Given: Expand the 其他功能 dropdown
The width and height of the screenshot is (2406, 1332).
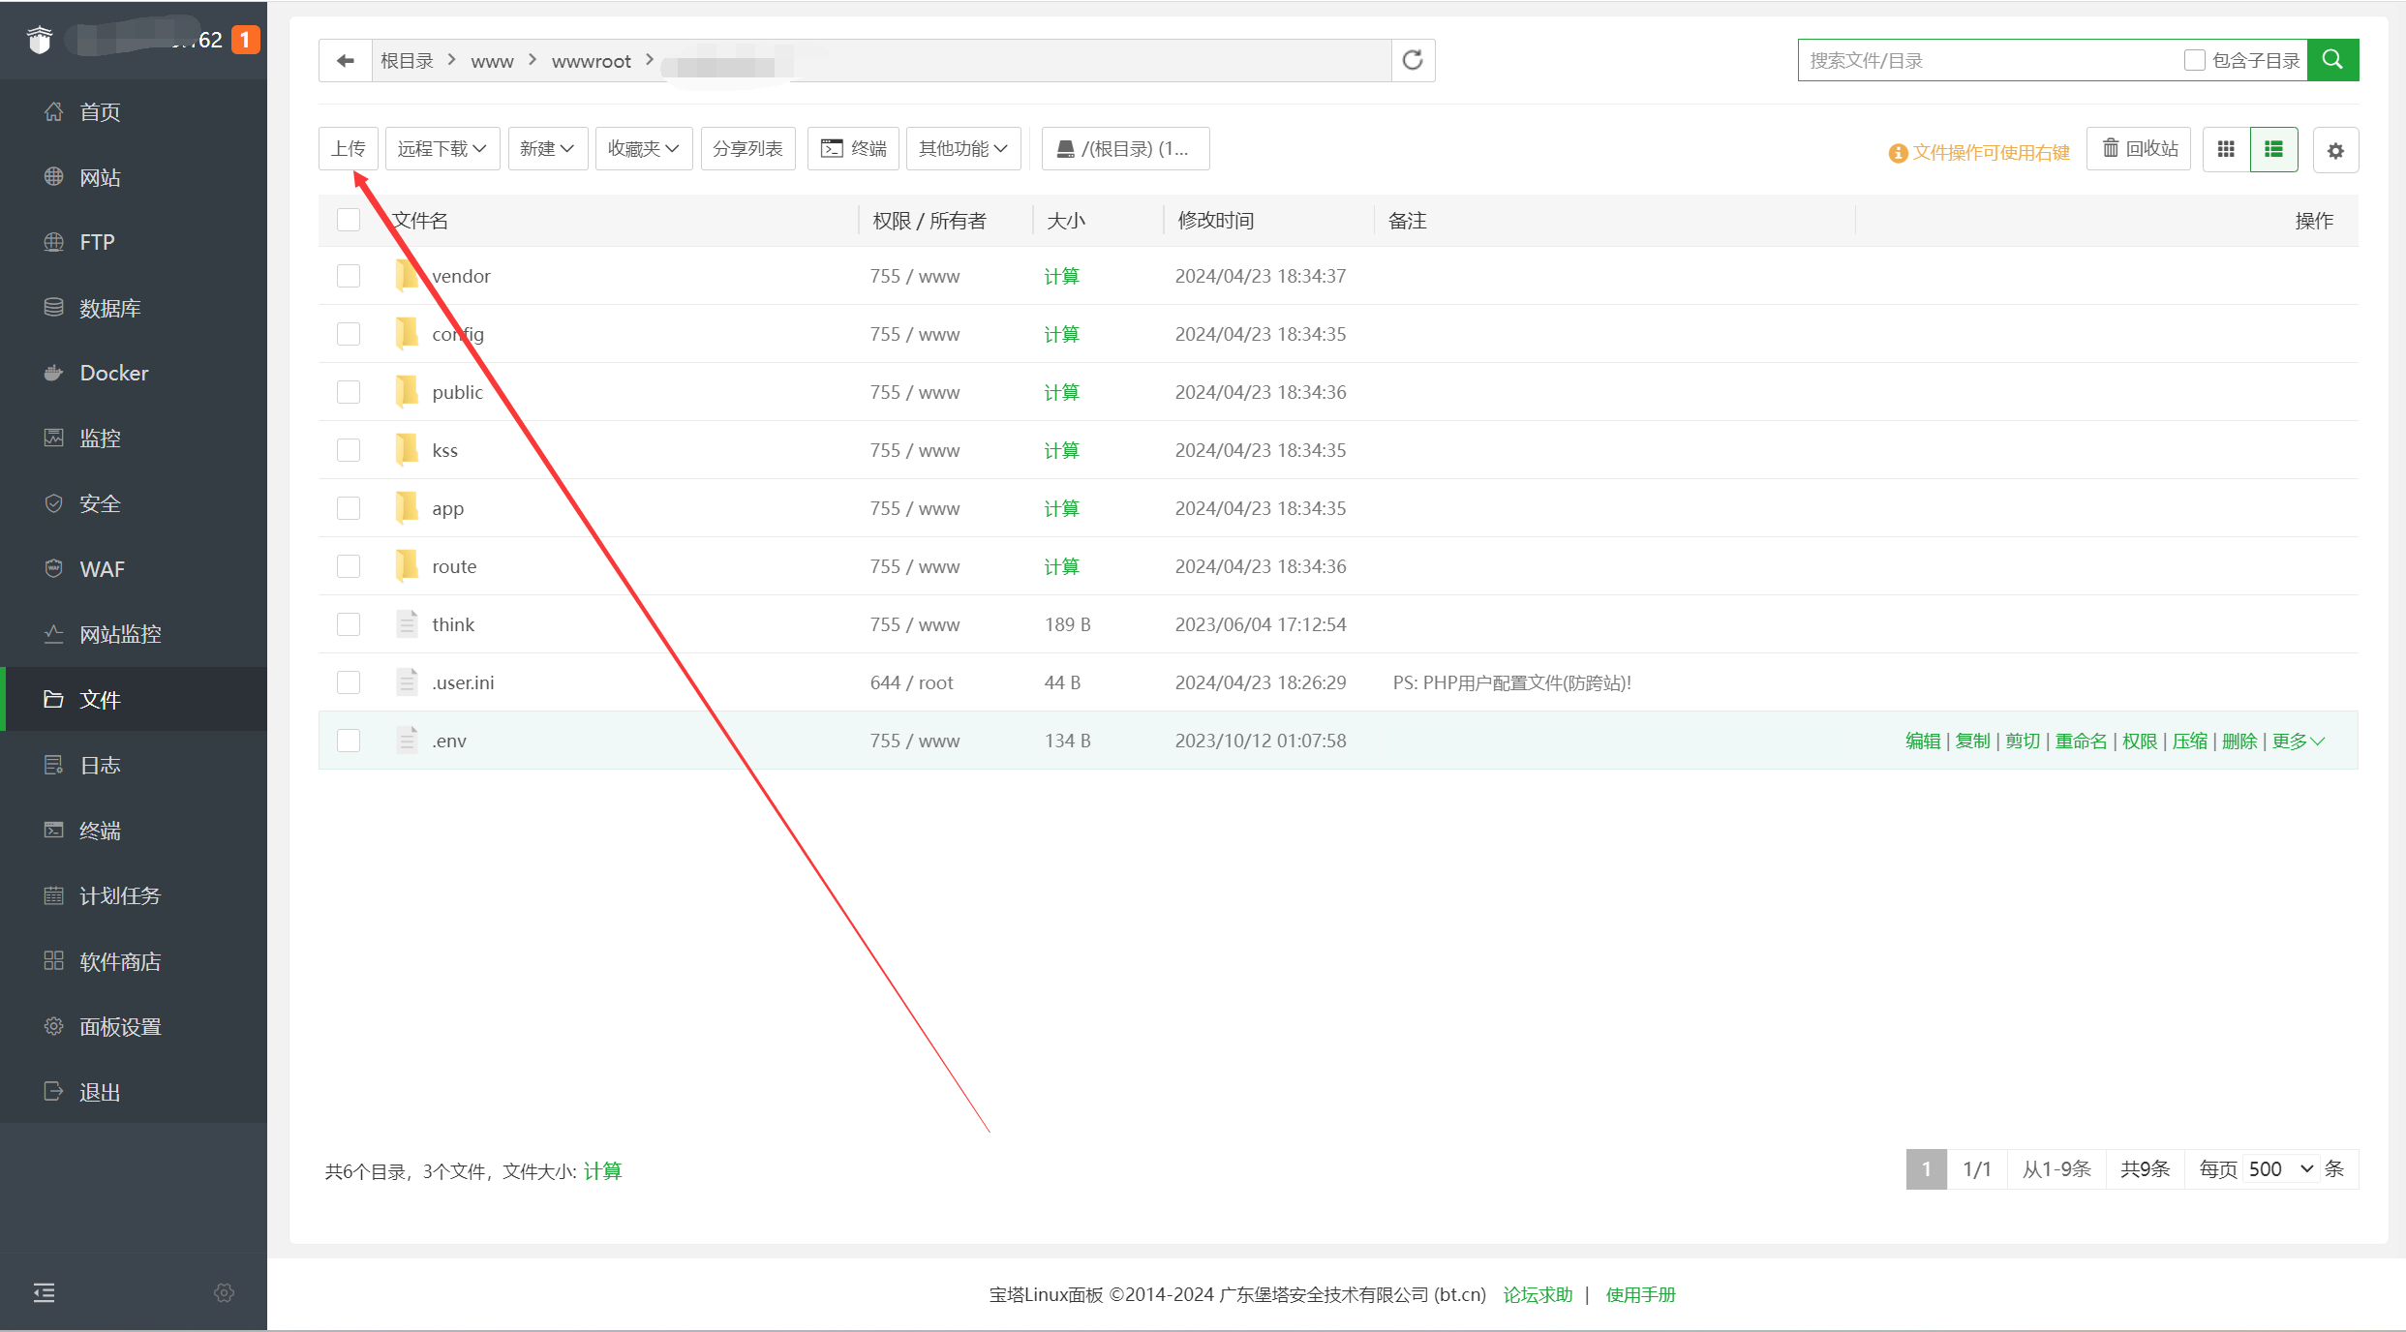Looking at the screenshot, I should [x=963, y=148].
